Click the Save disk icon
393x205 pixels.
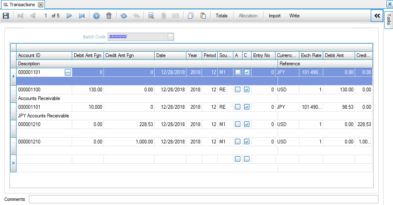point(6,16)
